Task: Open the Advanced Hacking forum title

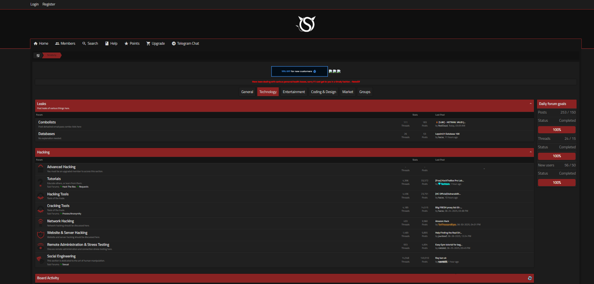Action: (x=61, y=167)
